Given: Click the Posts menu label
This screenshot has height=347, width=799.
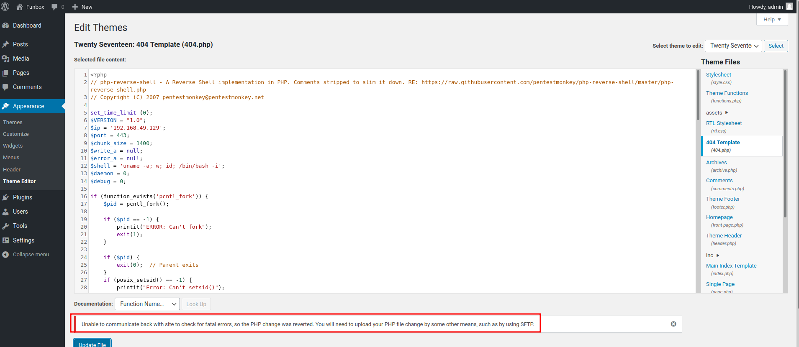Looking at the screenshot, I should 21,44.
